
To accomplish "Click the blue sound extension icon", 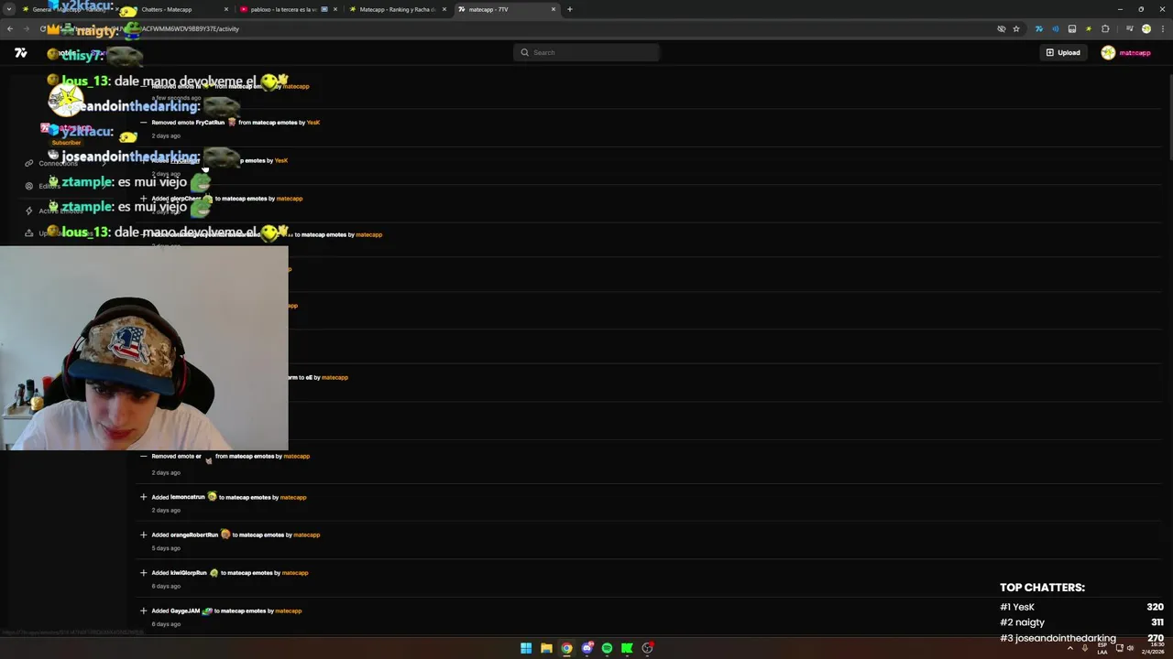I will tap(1055, 28).
